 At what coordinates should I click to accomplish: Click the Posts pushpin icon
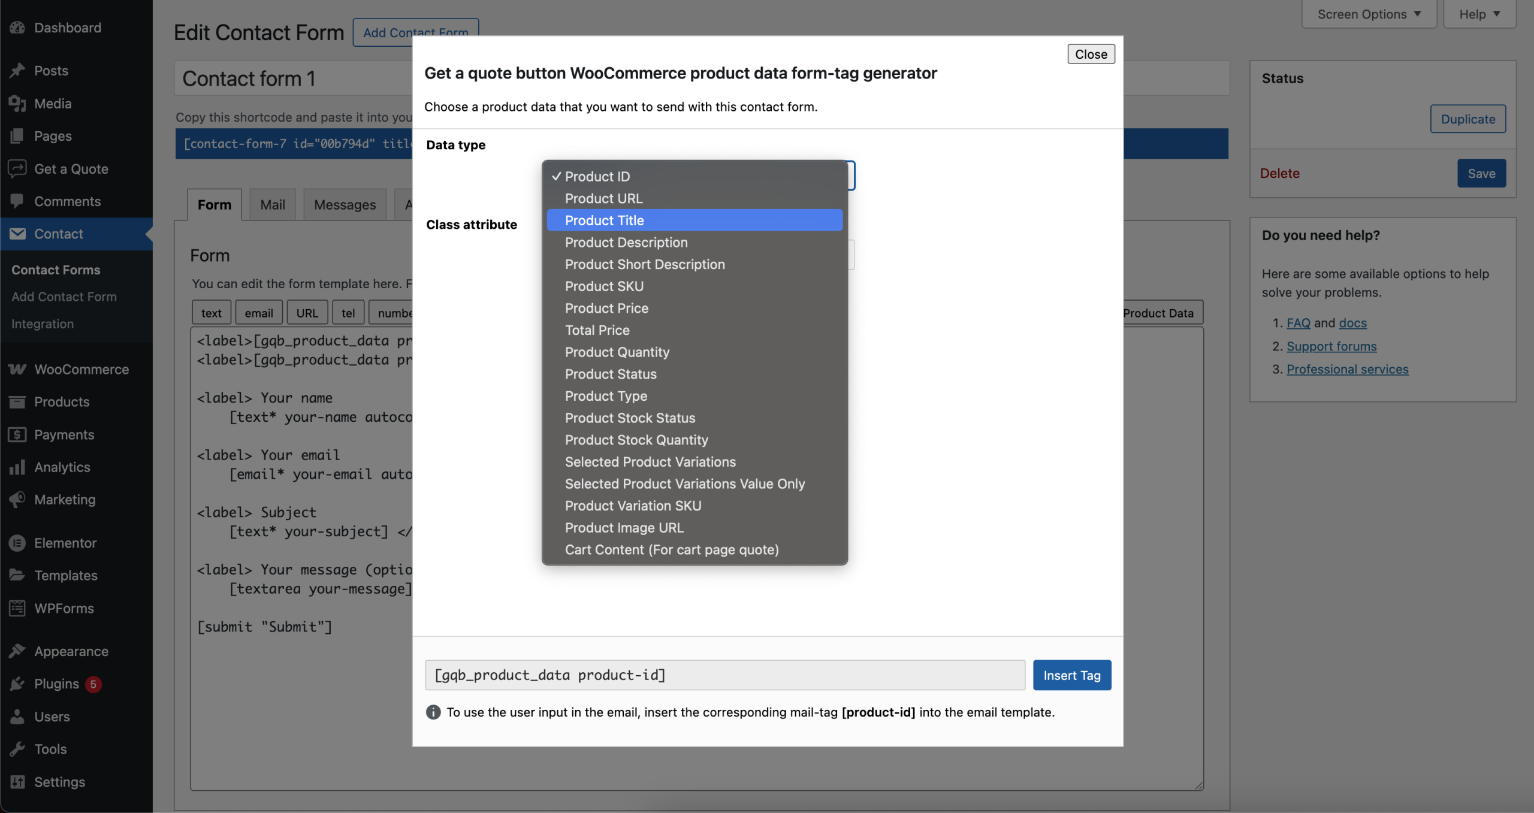(17, 71)
